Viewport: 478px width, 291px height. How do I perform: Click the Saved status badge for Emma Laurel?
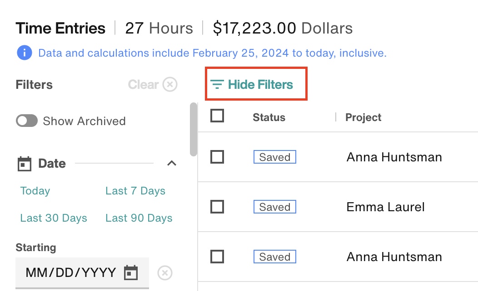[274, 207]
